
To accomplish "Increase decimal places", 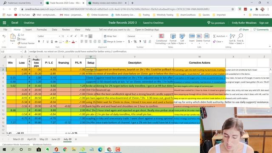I will 144,42.
